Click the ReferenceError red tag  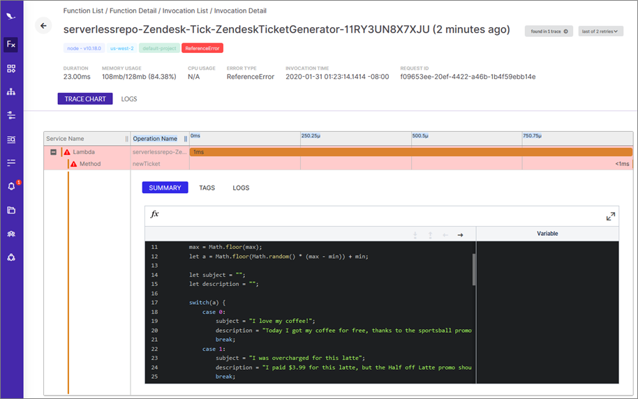tap(202, 48)
